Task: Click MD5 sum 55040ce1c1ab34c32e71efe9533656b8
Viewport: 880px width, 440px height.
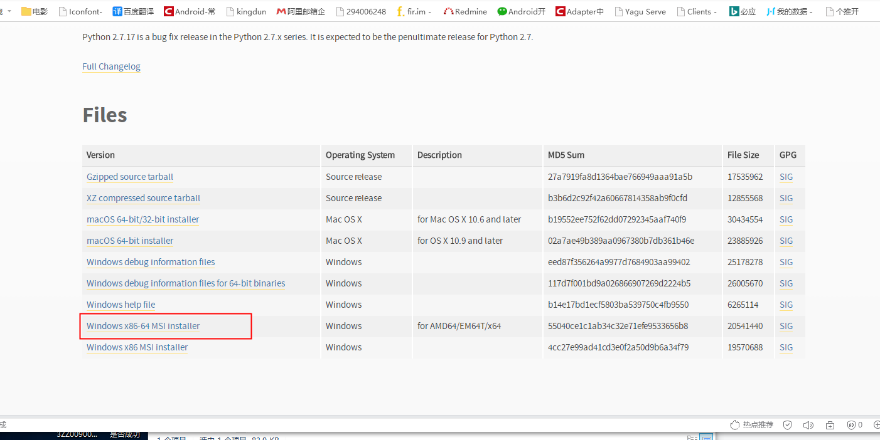Action: pyautogui.click(x=618, y=326)
